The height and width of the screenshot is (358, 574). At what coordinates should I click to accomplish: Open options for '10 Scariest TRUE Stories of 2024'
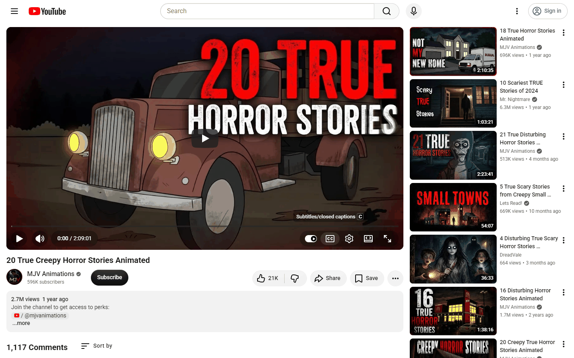pyautogui.click(x=564, y=85)
